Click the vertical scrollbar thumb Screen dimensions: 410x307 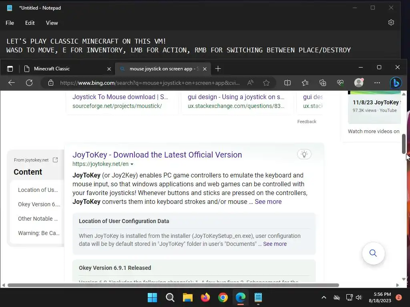click(x=404, y=144)
